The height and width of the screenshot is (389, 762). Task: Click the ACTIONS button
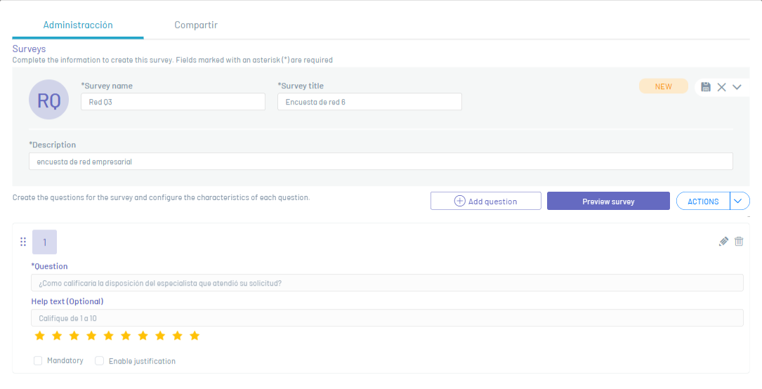click(x=703, y=201)
